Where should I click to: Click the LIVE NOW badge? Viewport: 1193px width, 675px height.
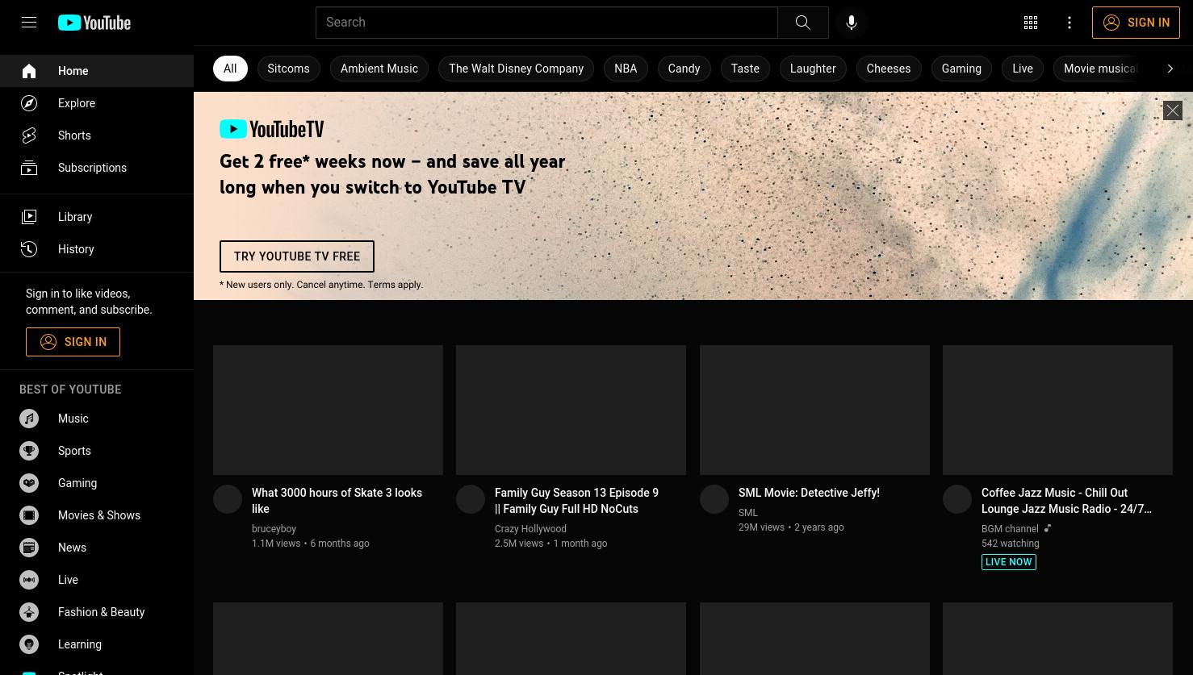point(1009,562)
